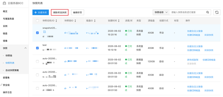Click the 创建快照 button
Viewport: 223px width, 97px height.
[x=41, y=12]
